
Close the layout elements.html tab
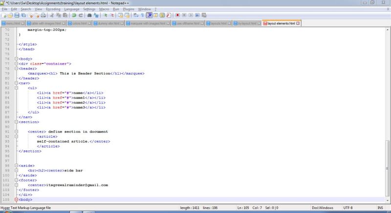click(298, 23)
